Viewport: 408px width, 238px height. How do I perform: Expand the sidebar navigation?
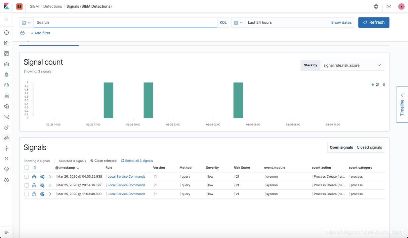pyautogui.click(x=6, y=232)
